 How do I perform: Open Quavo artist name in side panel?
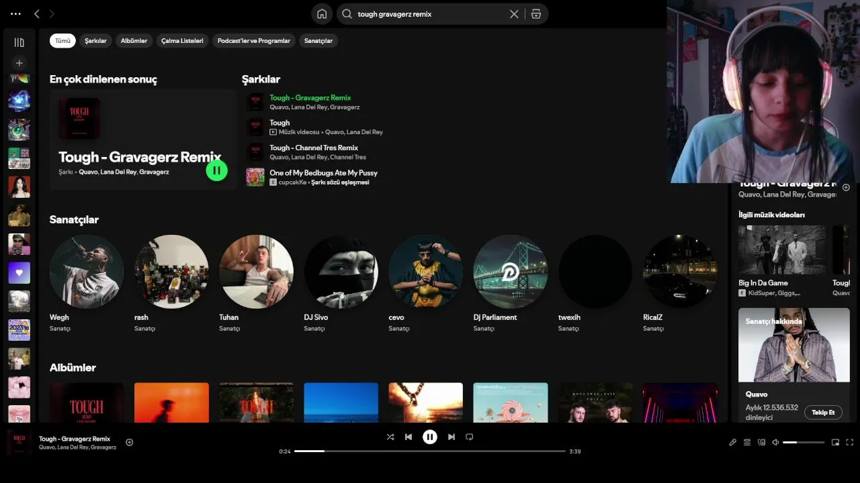(757, 394)
